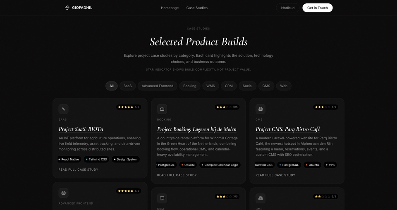397x210 pixels.
Task: Open the Nodic.id button
Action: click(288, 8)
